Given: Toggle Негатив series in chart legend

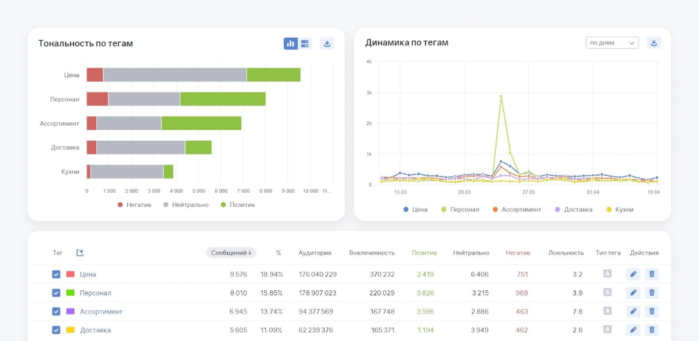Looking at the screenshot, I should coord(134,205).
